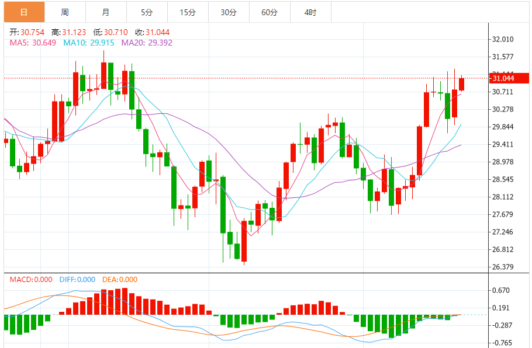
Task: Select the 日 daily chart tab
Action: click(24, 12)
